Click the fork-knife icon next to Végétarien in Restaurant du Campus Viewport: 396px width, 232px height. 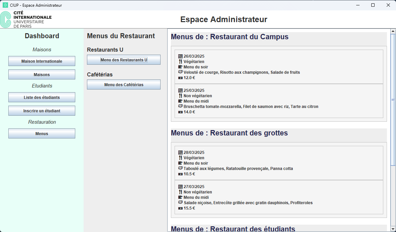(x=180, y=62)
